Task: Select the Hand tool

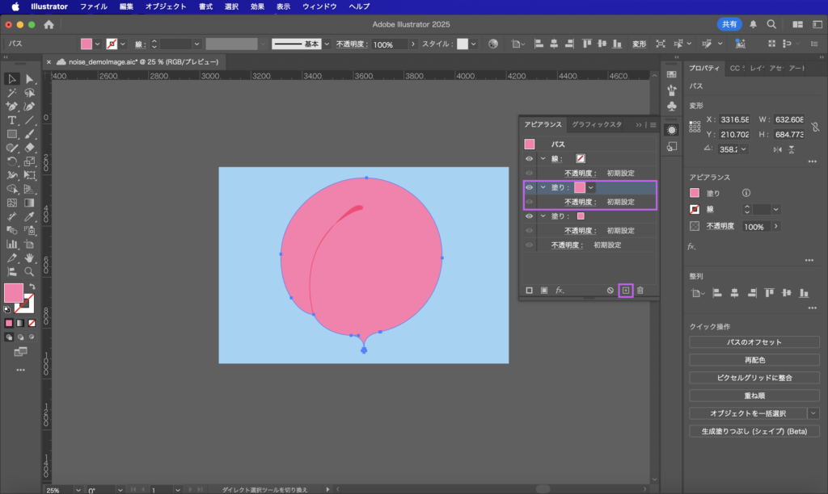Action: (30, 257)
